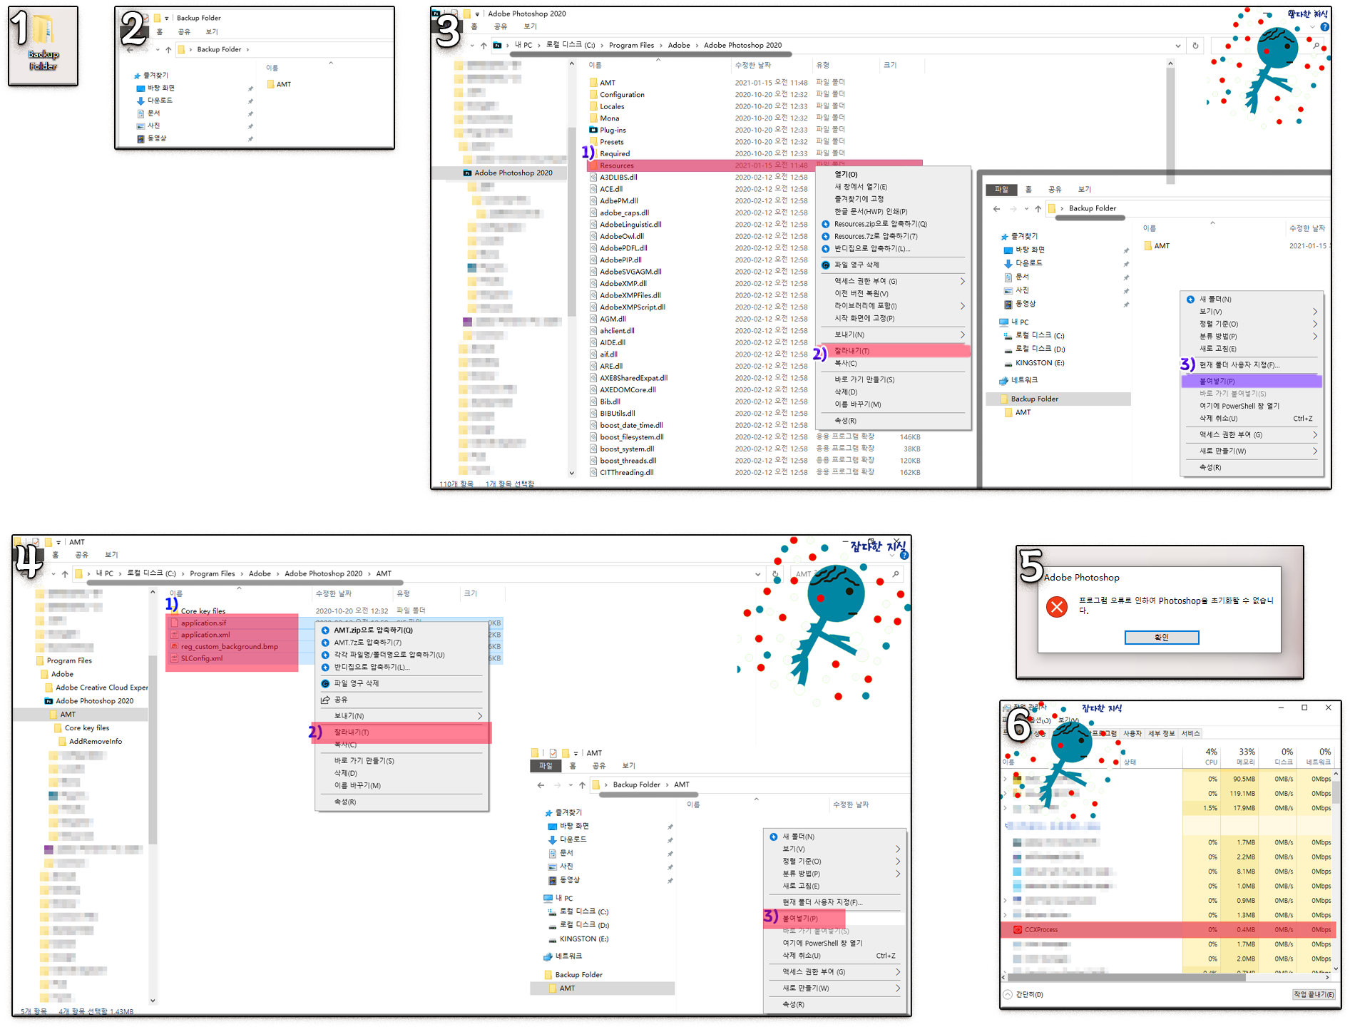Go back in Backup Folder > AMT window

(x=541, y=785)
